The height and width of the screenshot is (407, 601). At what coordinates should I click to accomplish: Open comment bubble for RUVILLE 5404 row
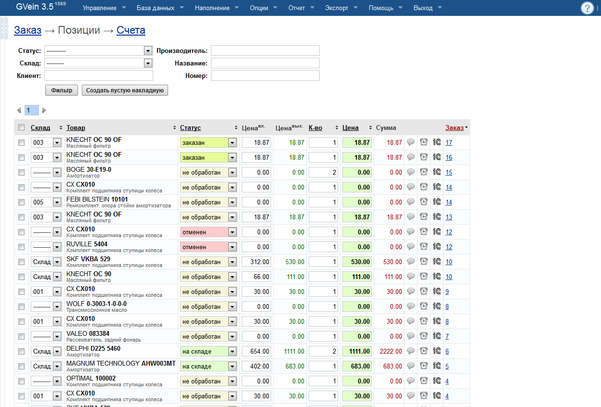click(411, 247)
